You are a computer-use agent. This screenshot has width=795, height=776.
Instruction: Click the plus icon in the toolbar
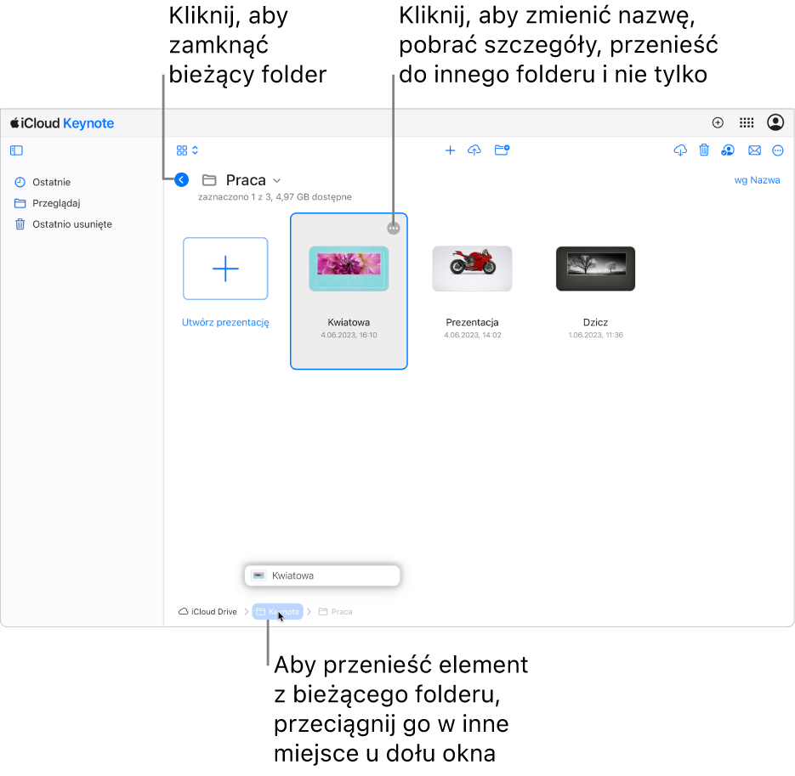click(x=450, y=150)
